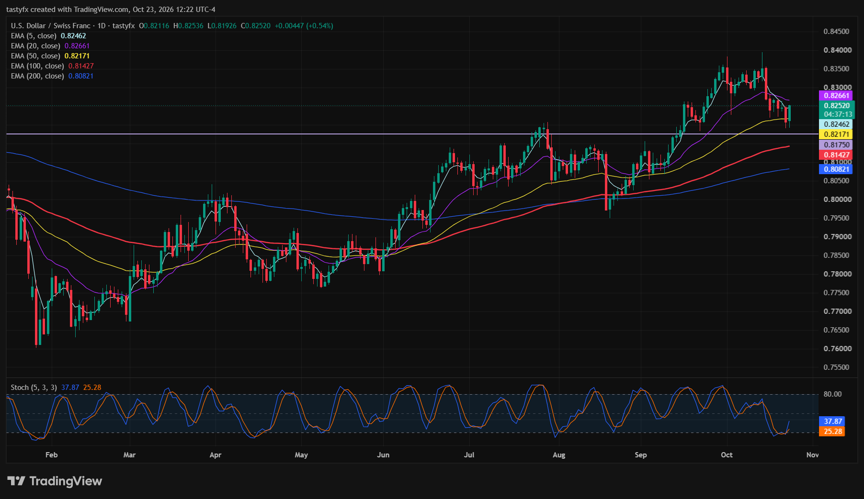This screenshot has width=864, height=499.
Task: Click the Aug label on time axis
Action: [x=559, y=455]
